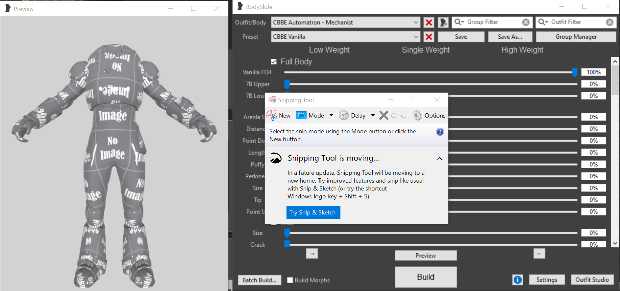Click Try Snip & Sketch button

click(313, 213)
